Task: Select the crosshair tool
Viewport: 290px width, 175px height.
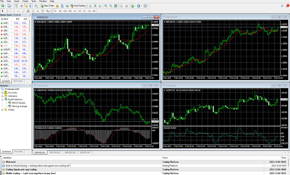Action: coord(8,11)
